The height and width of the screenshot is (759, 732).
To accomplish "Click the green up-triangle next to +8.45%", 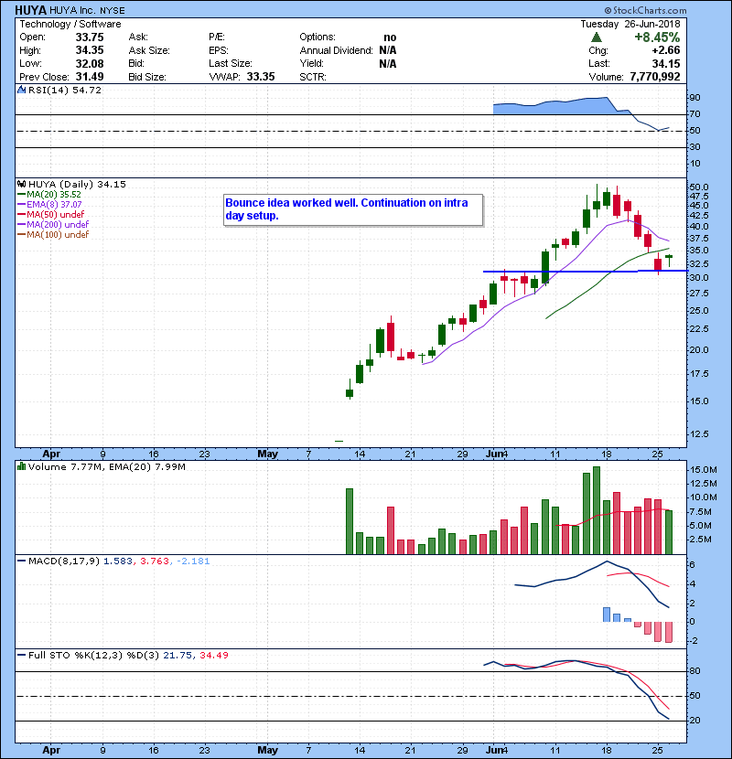I will pos(597,37).
